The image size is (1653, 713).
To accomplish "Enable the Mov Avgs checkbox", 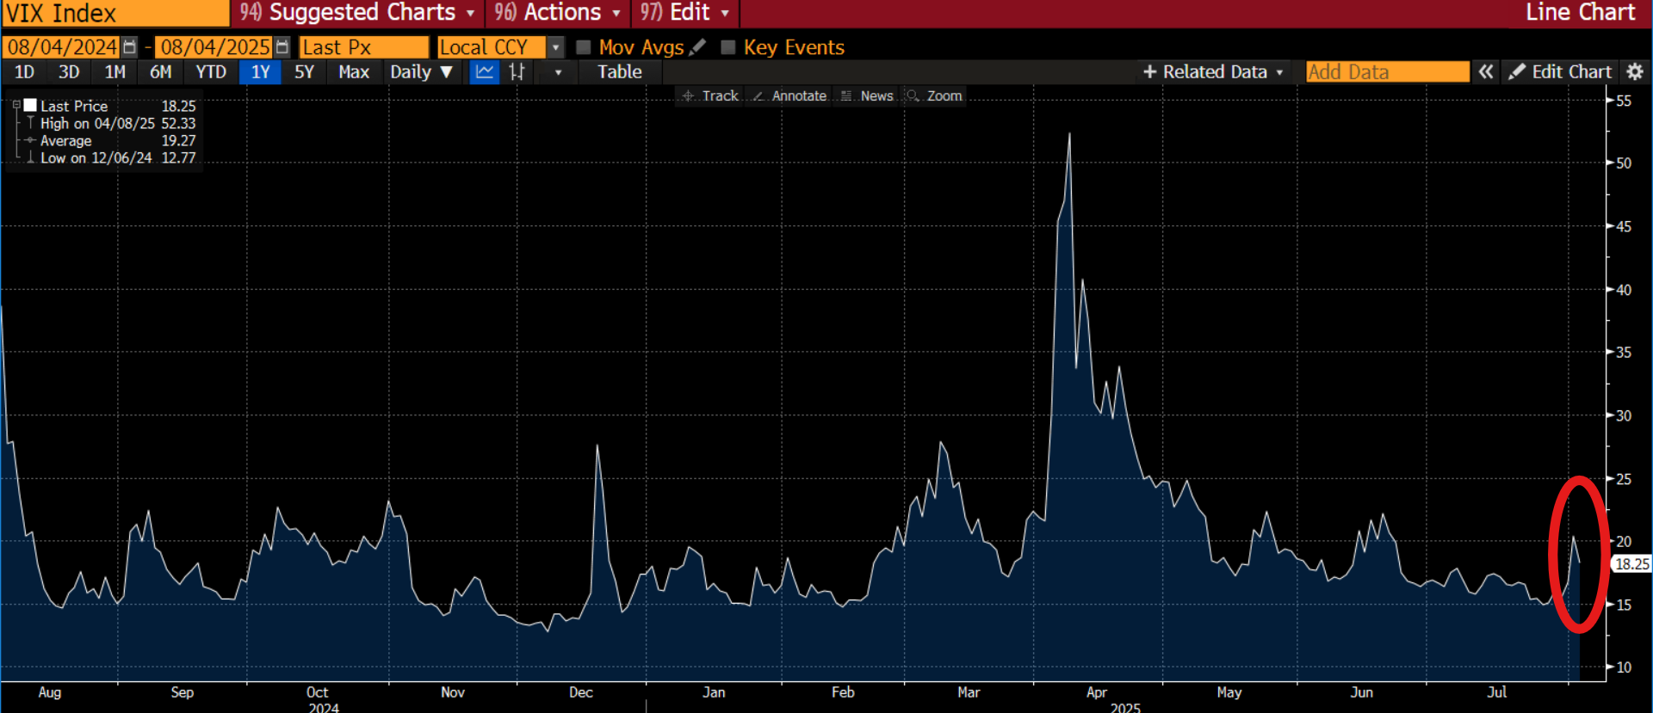I will 584,47.
